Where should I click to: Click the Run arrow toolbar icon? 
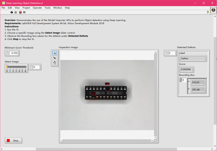(x=11, y=12)
